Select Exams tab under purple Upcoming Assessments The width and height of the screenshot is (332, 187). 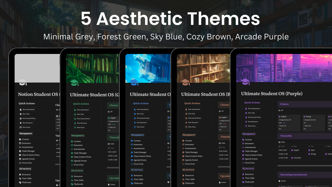coord(282,181)
